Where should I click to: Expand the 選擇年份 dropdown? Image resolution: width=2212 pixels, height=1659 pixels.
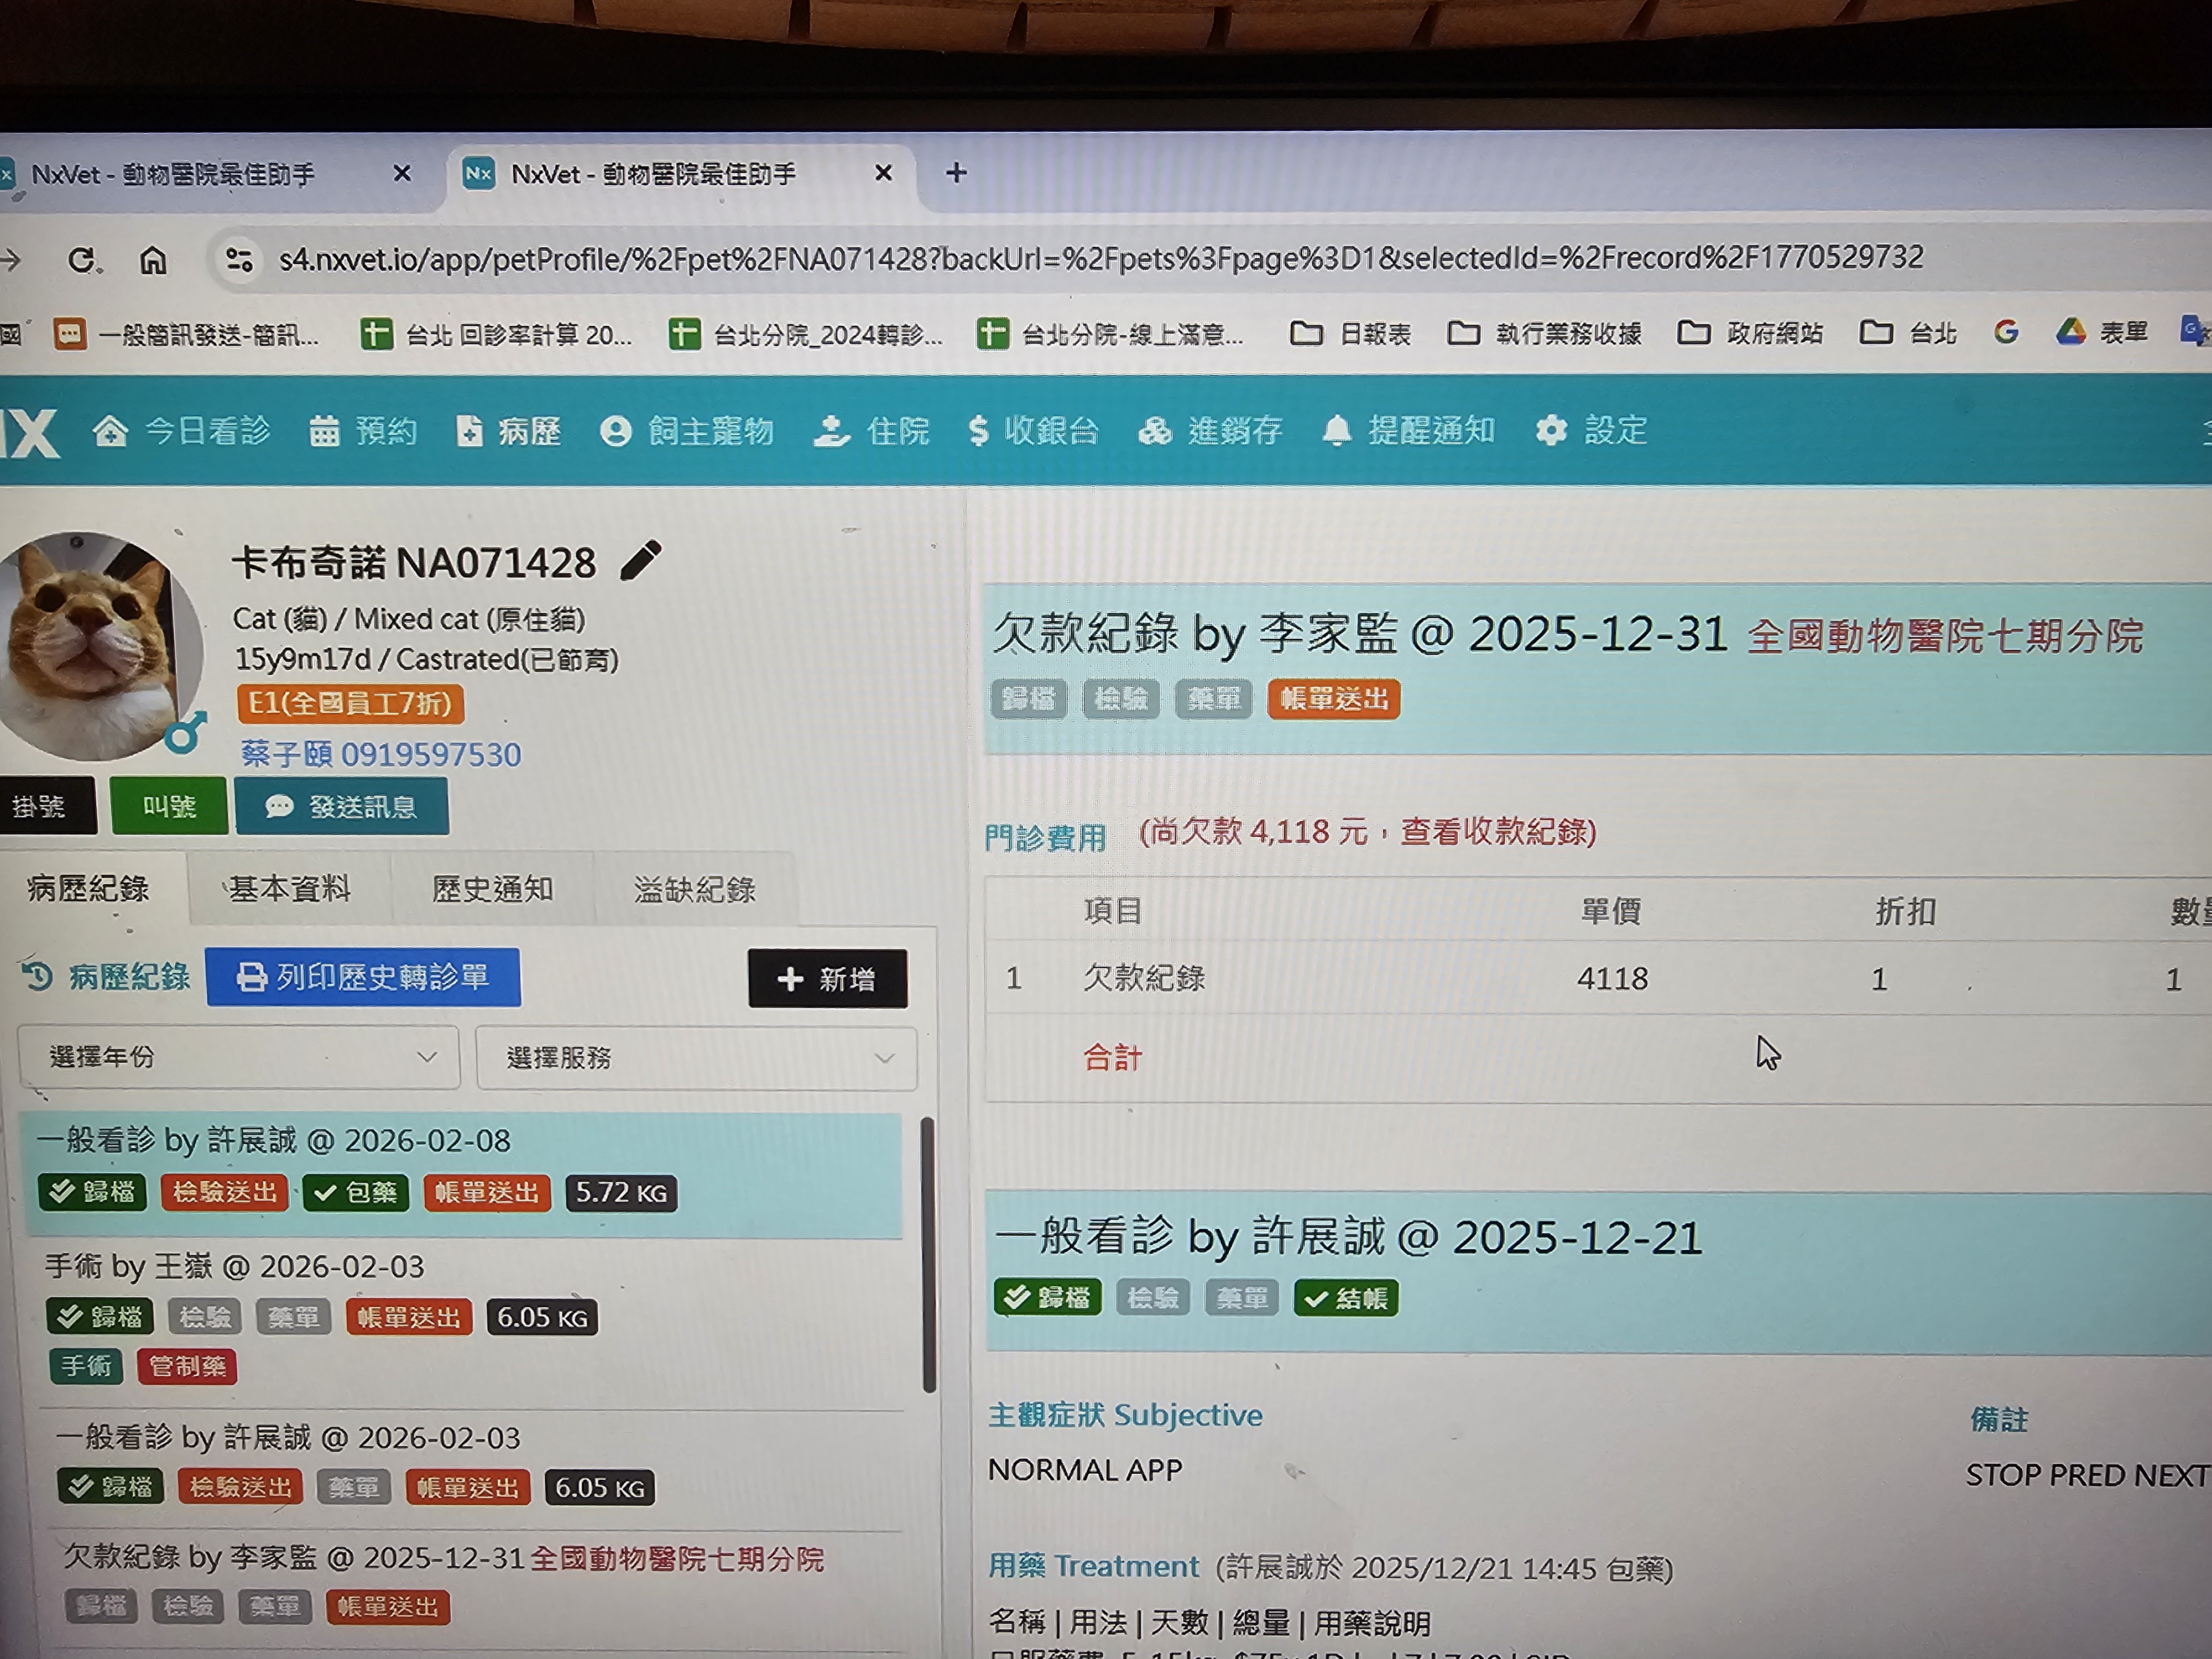click(x=238, y=1057)
